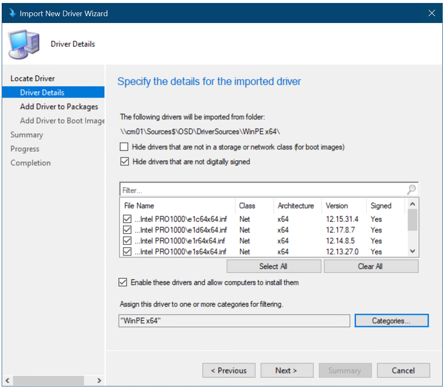The width and height of the screenshot is (447, 389).
Task: Open the Summary section in the sidebar
Action: coord(26,134)
